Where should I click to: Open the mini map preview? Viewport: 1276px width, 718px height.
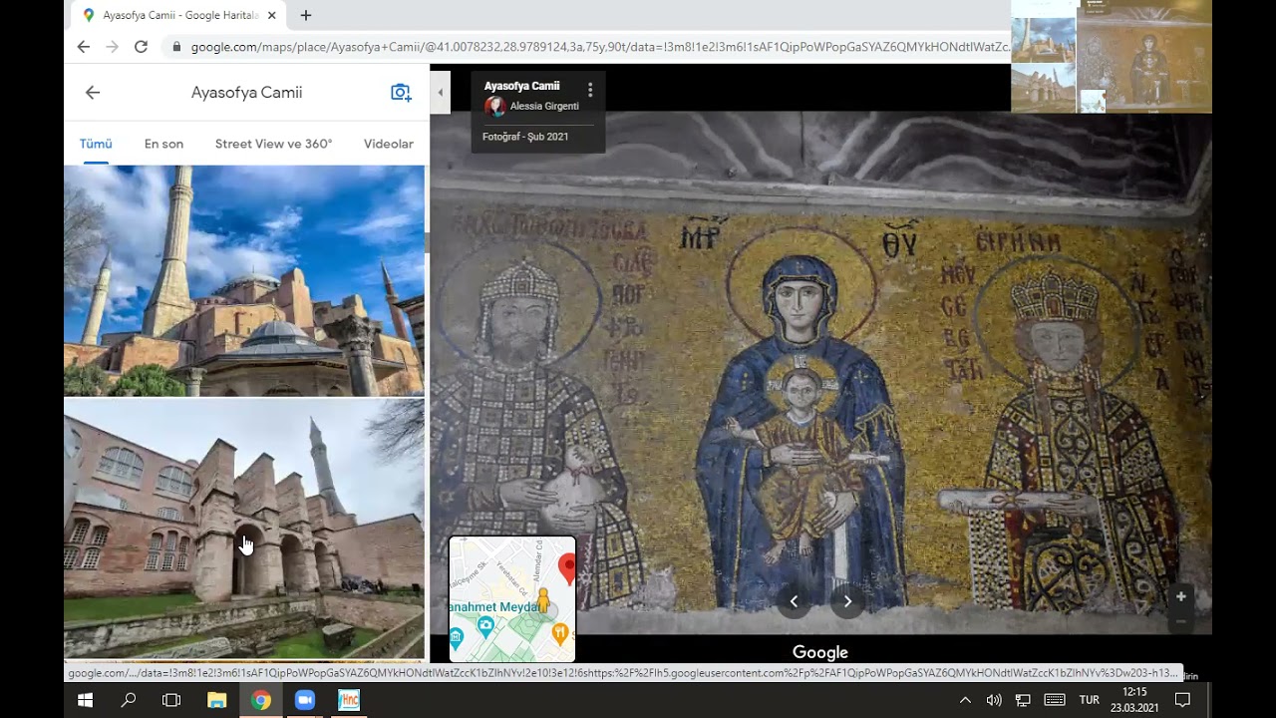point(512,599)
